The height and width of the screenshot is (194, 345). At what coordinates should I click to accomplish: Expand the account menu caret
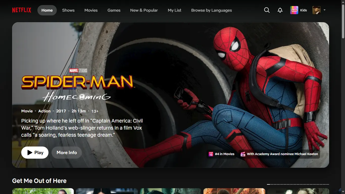click(325, 10)
